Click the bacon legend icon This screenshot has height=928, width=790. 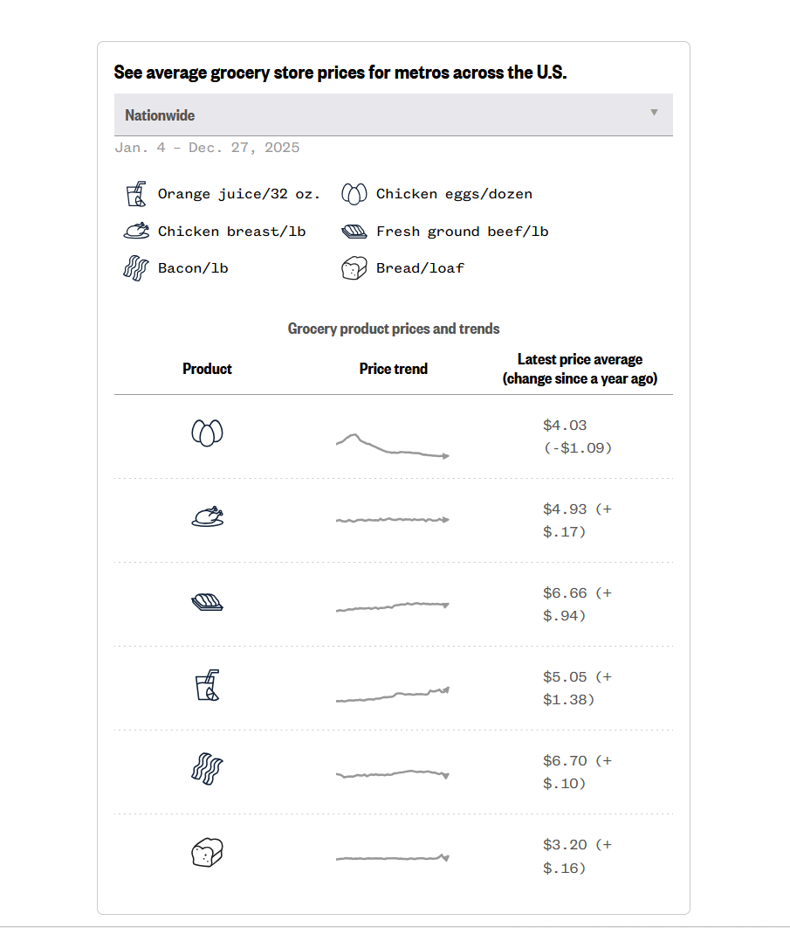(x=135, y=268)
